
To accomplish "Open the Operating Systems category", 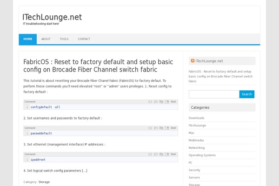I will click(202, 155).
